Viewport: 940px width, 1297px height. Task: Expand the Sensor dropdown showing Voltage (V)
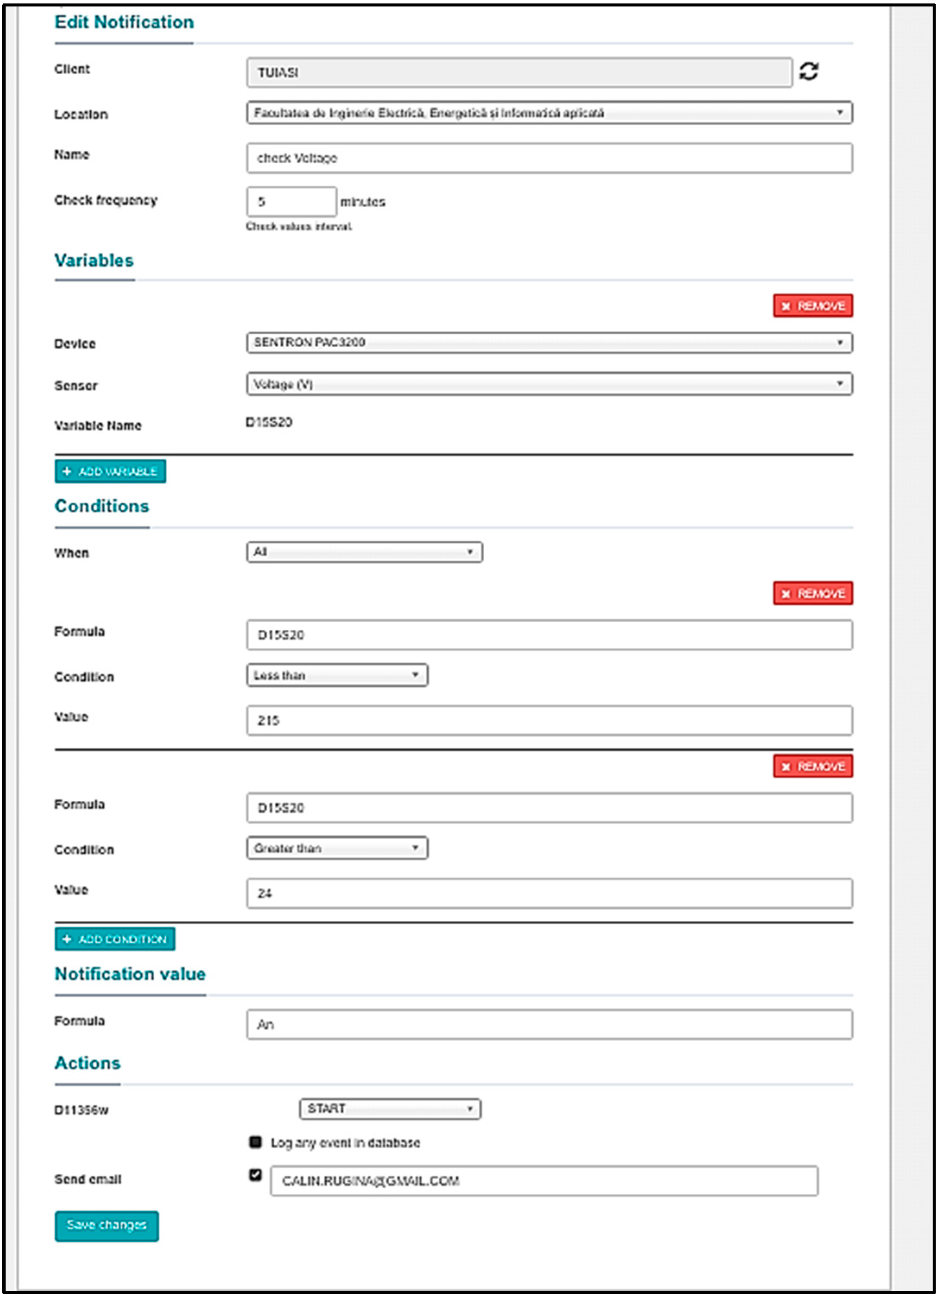point(549,384)
